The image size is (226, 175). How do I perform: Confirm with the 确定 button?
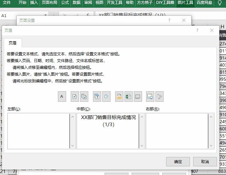point(178,161)
